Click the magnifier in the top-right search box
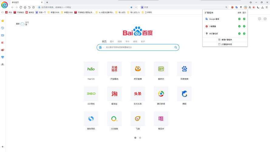The image size is (270, 152). click(226, 7)
